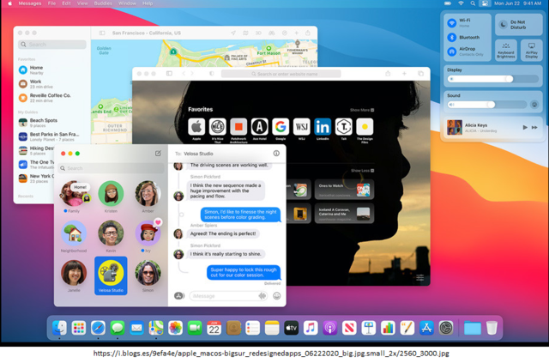This screenshot has width=549, height=363.
Task: Collapse section with Show Less
Action: (x=362, y=171)
